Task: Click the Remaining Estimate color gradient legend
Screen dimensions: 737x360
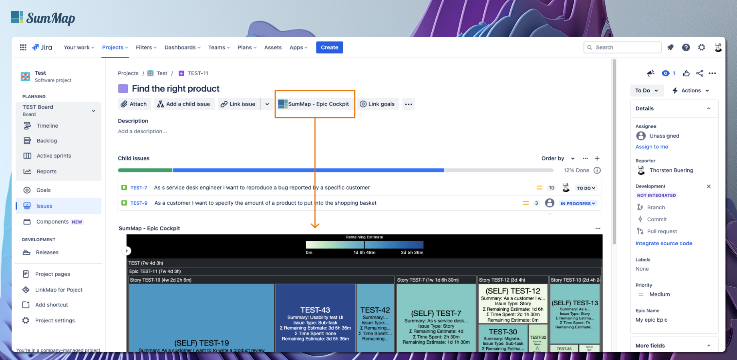Action: point(364,245)
